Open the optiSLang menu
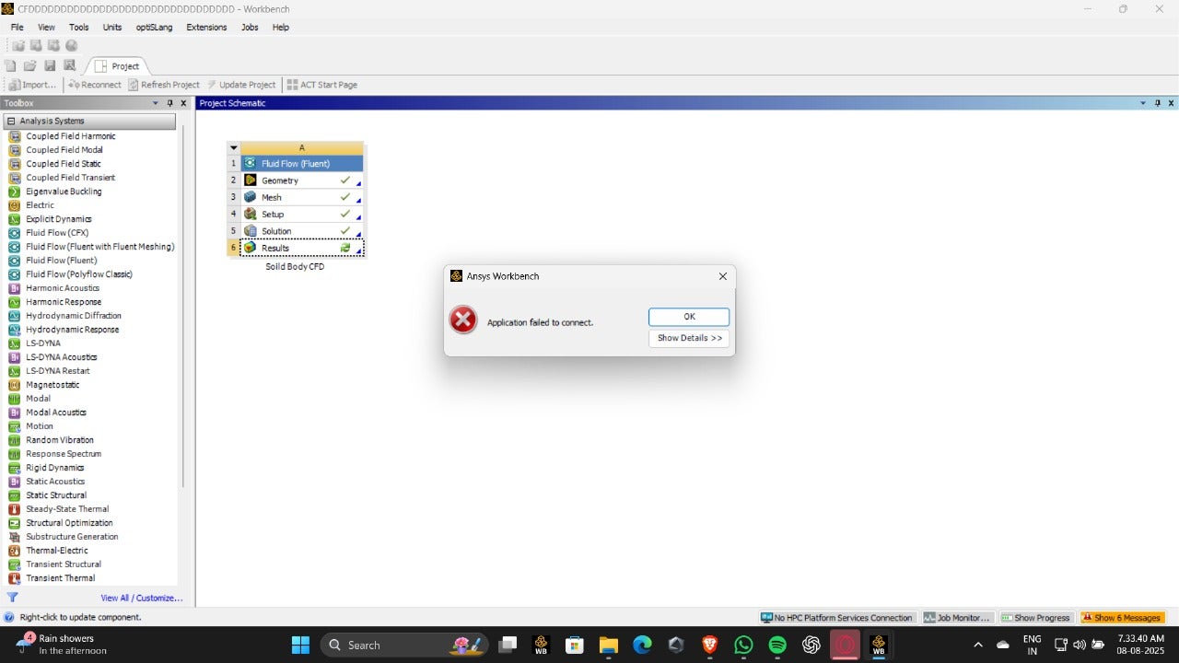 click(x=154, y=28)
